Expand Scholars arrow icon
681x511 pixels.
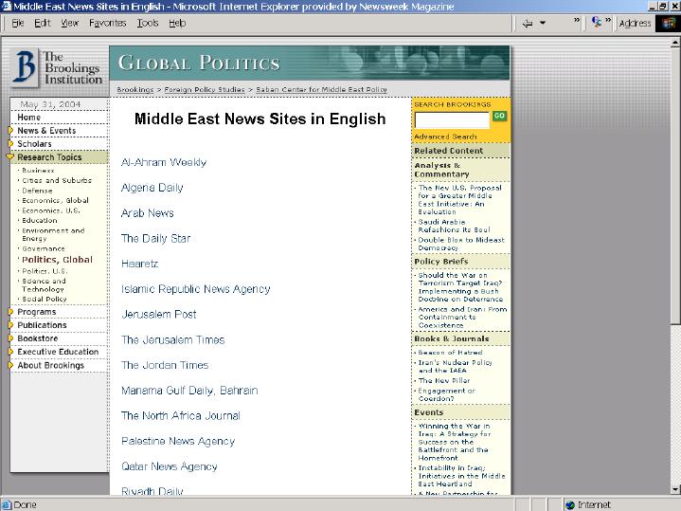[10, 143]
